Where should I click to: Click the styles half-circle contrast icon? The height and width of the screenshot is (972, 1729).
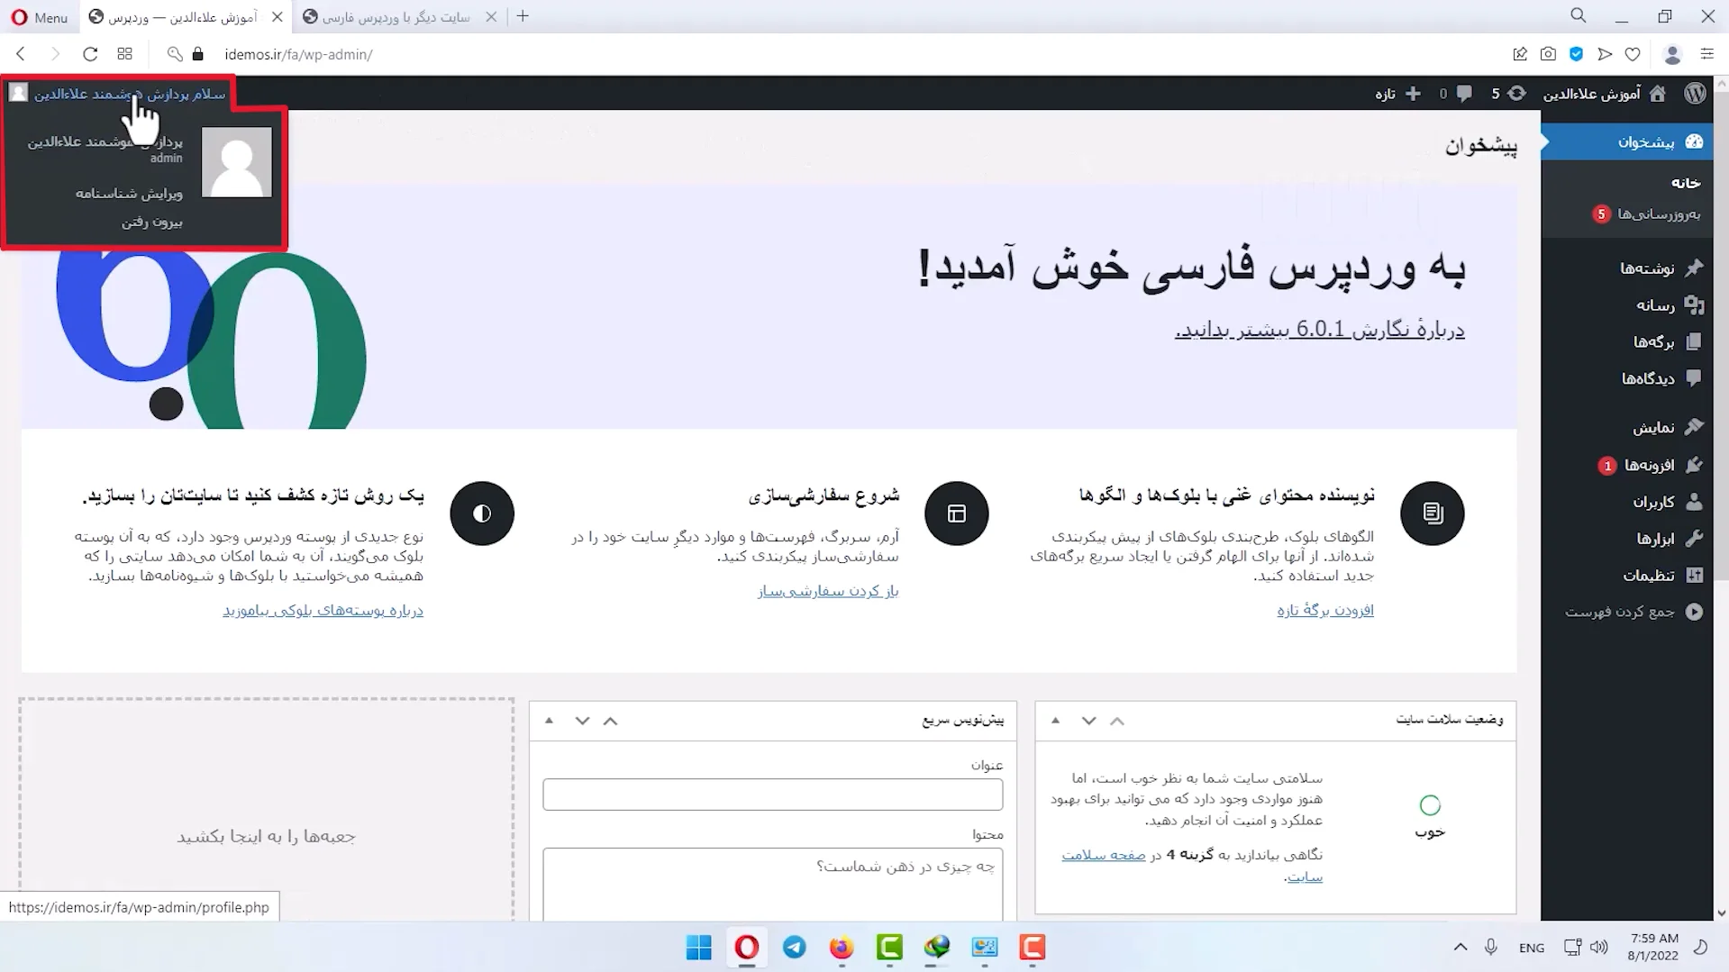click(x=482, y=513)
